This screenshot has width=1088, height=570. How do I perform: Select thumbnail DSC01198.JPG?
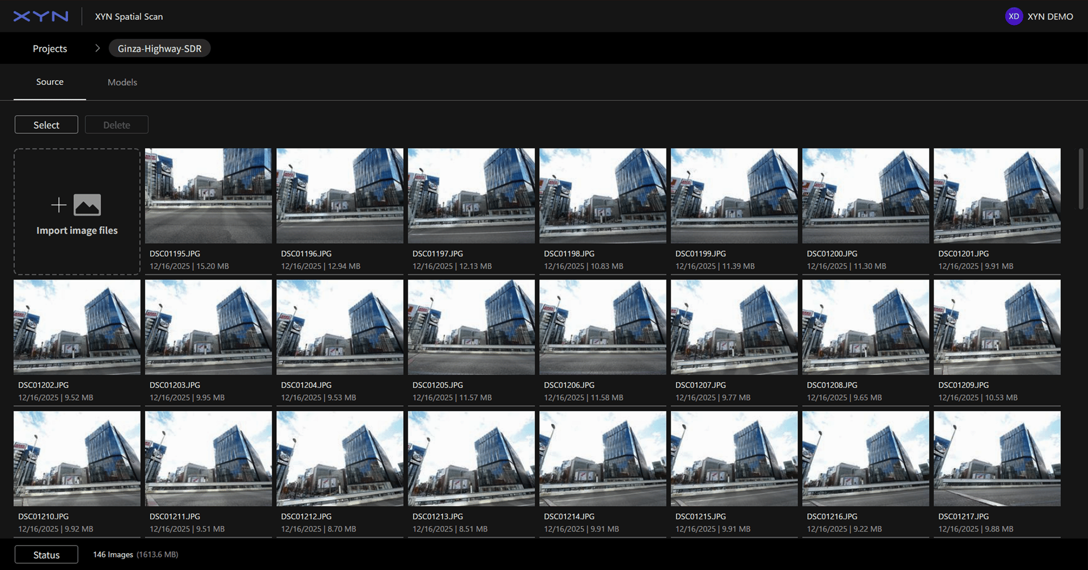[603, 196]
